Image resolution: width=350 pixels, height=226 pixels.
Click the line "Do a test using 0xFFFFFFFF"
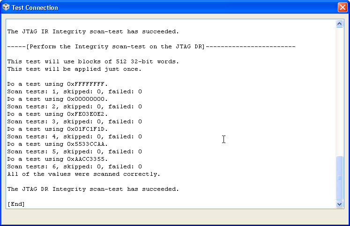pyautogui.click(x=57, y=84)
